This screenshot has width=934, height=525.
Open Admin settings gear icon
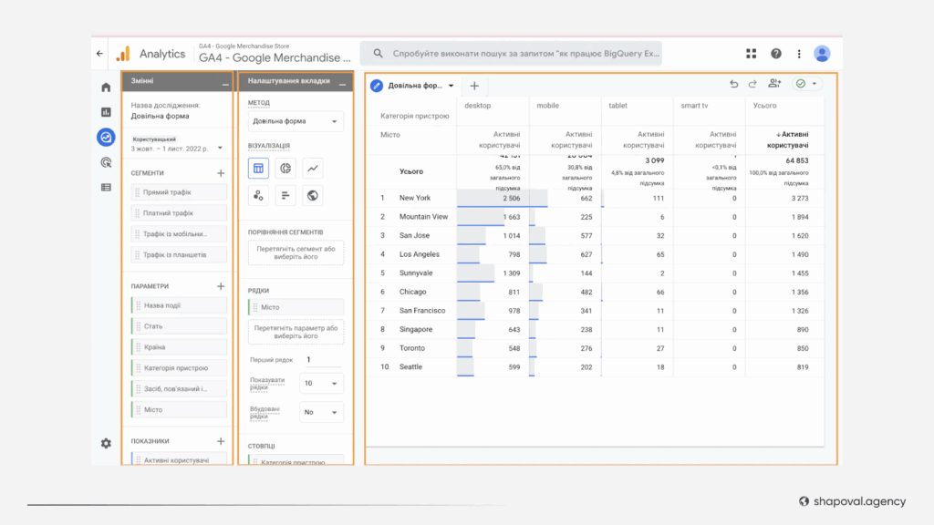click(x=106, y=443)
